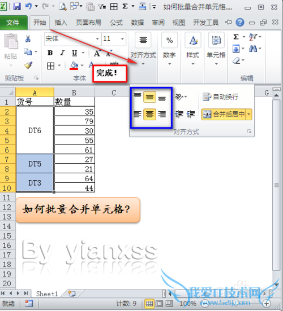
Task: Click the Sigma sum icon in quick toolbar
Action: [125, 6]
